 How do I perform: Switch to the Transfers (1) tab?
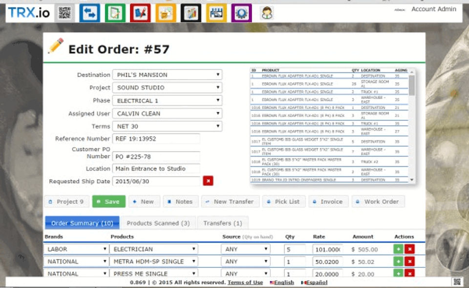[x=223, y=223]
